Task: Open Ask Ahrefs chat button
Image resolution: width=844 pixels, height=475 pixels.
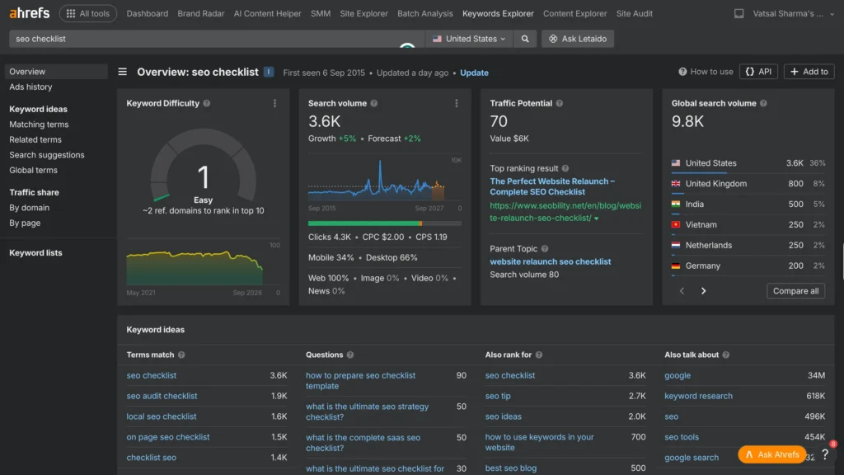Action: click(771, 454)
